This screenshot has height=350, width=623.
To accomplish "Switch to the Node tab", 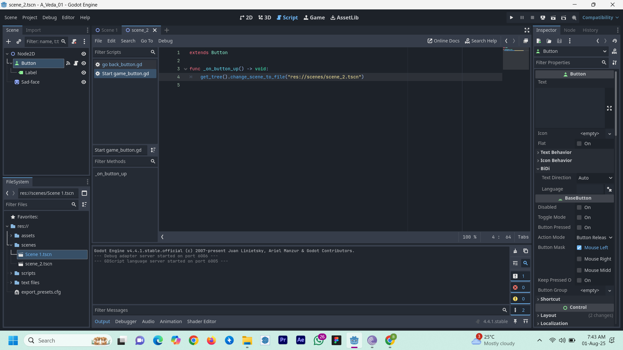I will pyautogui.click(x=569, y=30).
